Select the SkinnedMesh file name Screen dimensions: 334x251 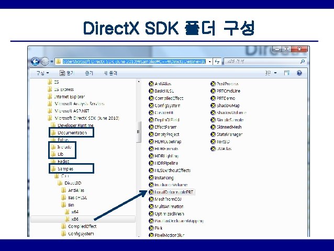[229, 127]
